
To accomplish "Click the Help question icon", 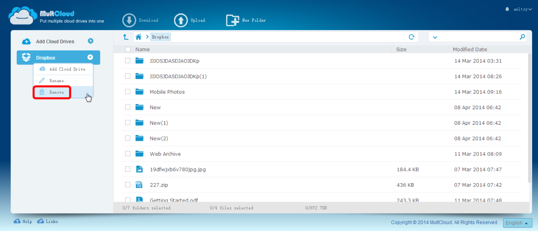I will [17, 221].
